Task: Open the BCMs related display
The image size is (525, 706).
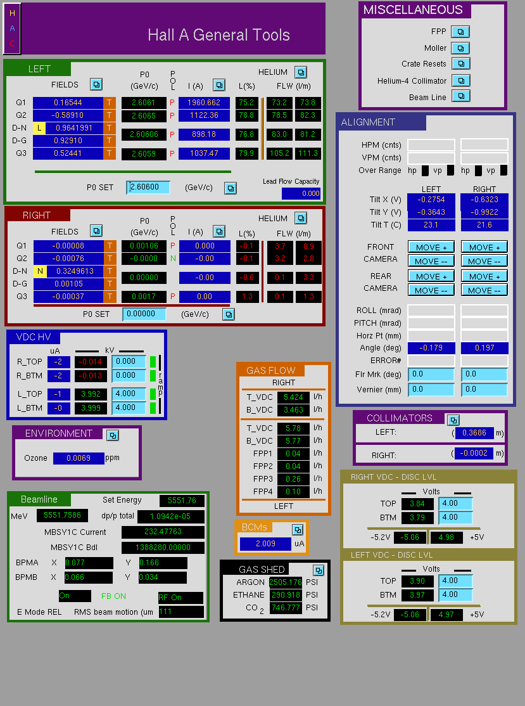Action: [298, 530]
